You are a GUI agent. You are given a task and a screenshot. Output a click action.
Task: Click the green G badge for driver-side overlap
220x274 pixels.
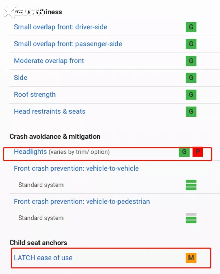point(191,27)
